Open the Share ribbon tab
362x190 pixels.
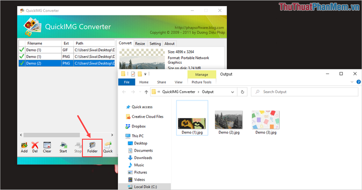[161, 82]
